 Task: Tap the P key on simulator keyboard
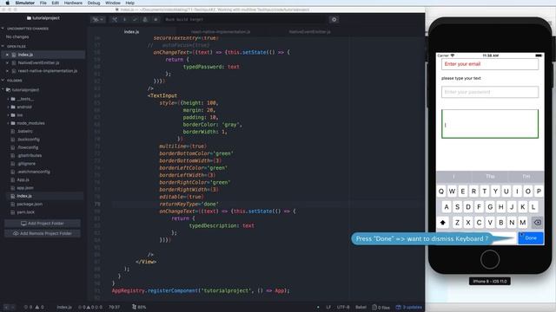[x=539, y=192]
